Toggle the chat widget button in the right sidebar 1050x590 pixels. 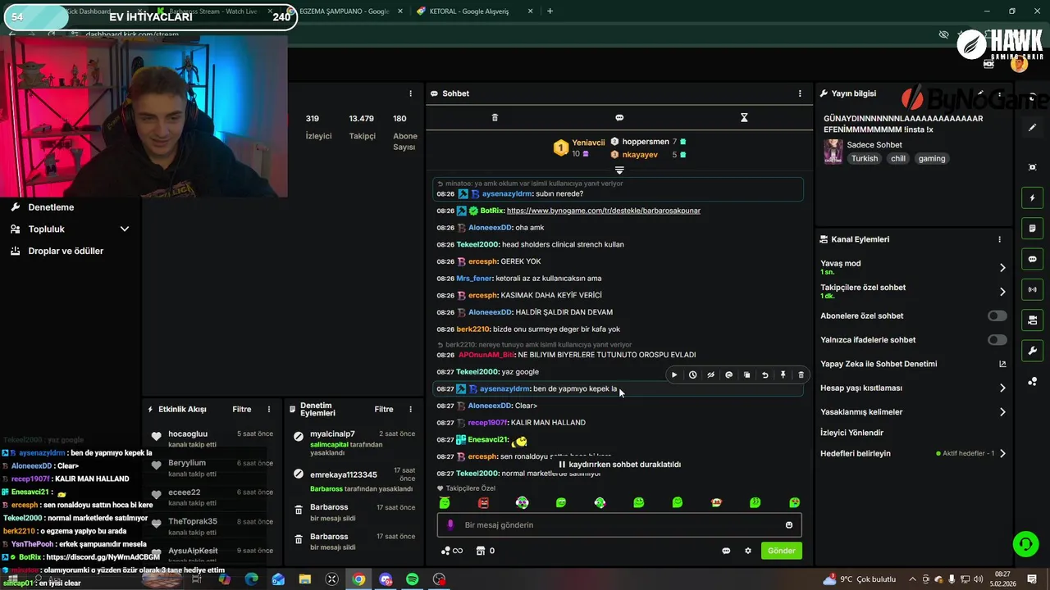(1033, 259)
